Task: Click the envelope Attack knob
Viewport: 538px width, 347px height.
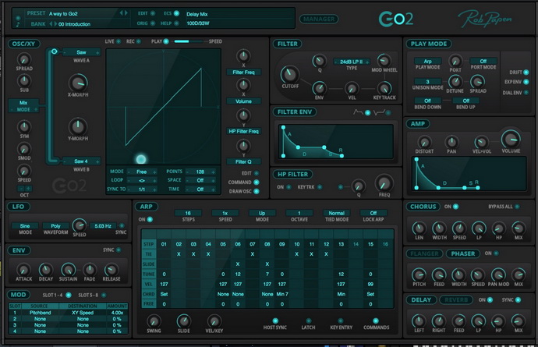Action: 23,270
